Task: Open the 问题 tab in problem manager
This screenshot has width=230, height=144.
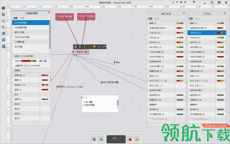Action: [15, 18]
